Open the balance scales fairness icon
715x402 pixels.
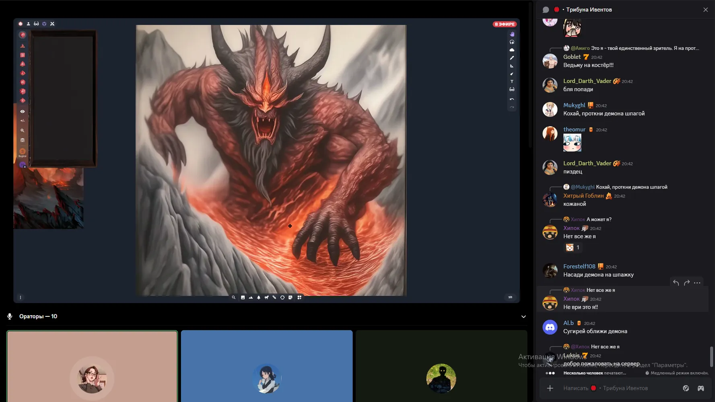[x=23, y=140]
